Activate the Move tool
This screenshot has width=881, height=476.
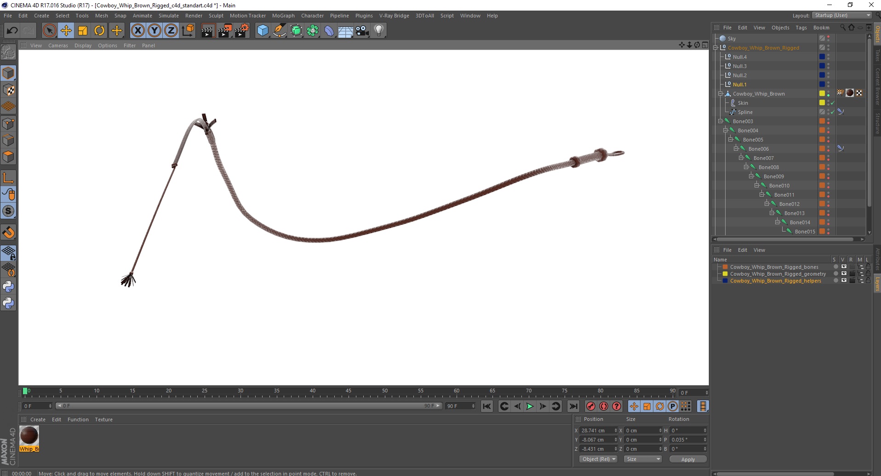[x=66, y=31]
